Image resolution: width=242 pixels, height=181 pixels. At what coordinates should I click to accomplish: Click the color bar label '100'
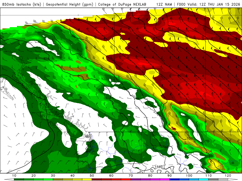[189, 176]
